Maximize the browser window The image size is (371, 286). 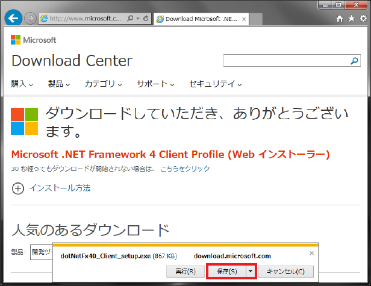(x=338, y=5)
